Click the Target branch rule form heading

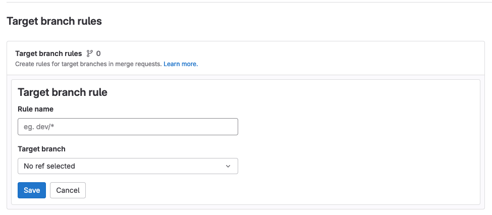point(63,92)
